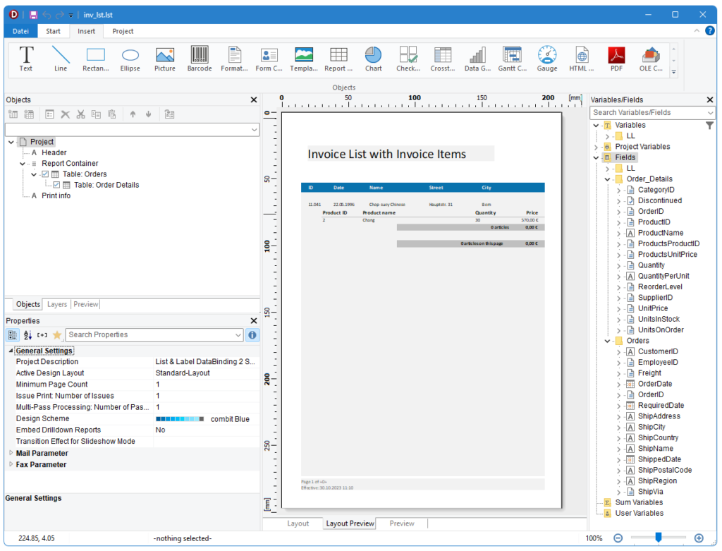Screen dimensions: 722x551
Task: Select the Rectangle object tool
Action: tap(96, 59)
